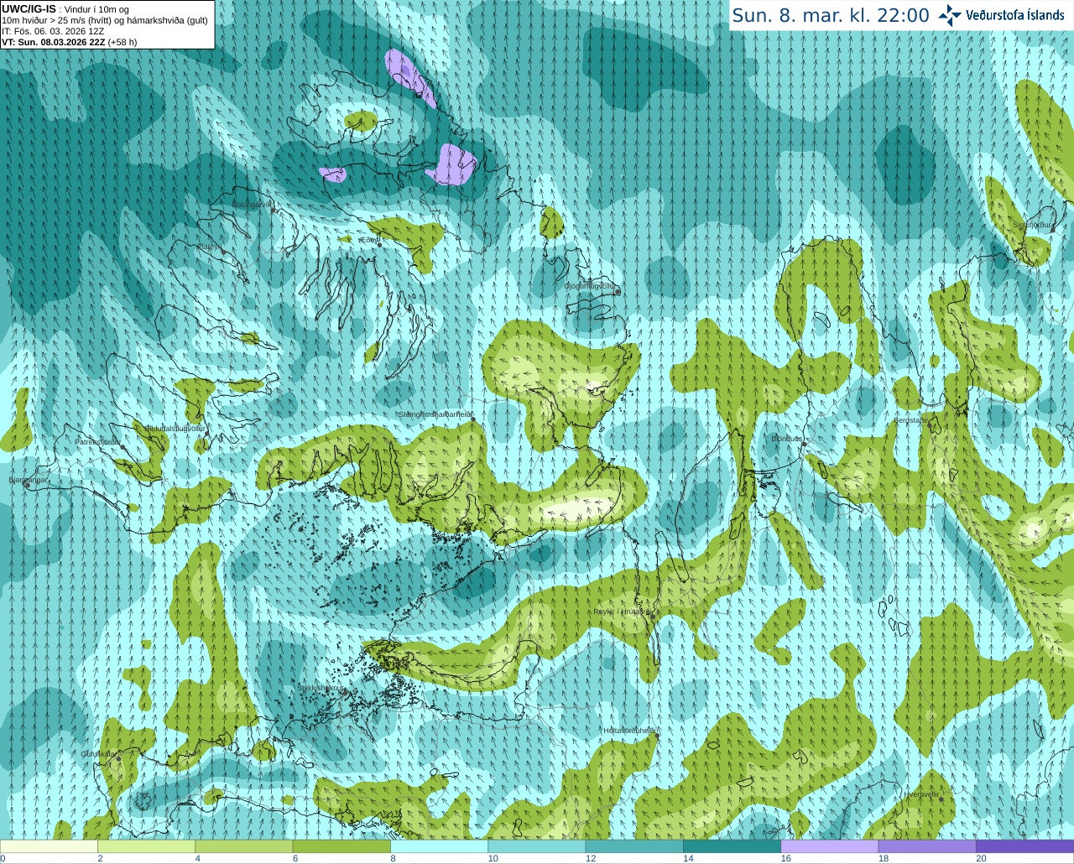Pick the light purple 16–18 legend swatch
The image size is (1074, 864).
click(x=830, y=846)
